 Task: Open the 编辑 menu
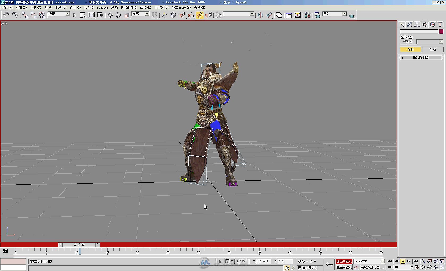pyautogui.click(x=21, y=7)
